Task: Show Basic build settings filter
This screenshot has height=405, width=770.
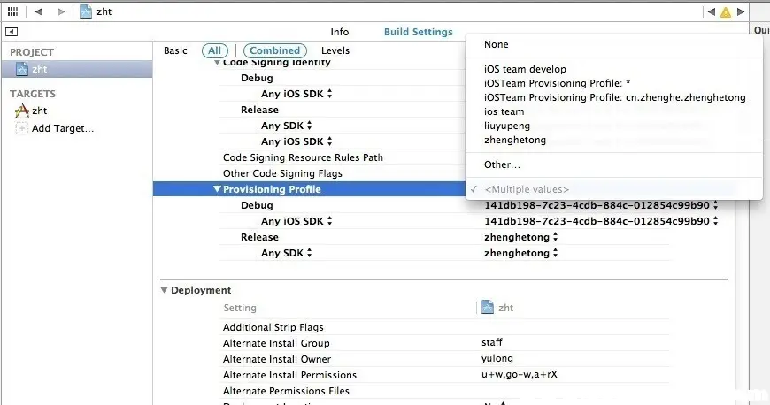Action: coord(175,50)
